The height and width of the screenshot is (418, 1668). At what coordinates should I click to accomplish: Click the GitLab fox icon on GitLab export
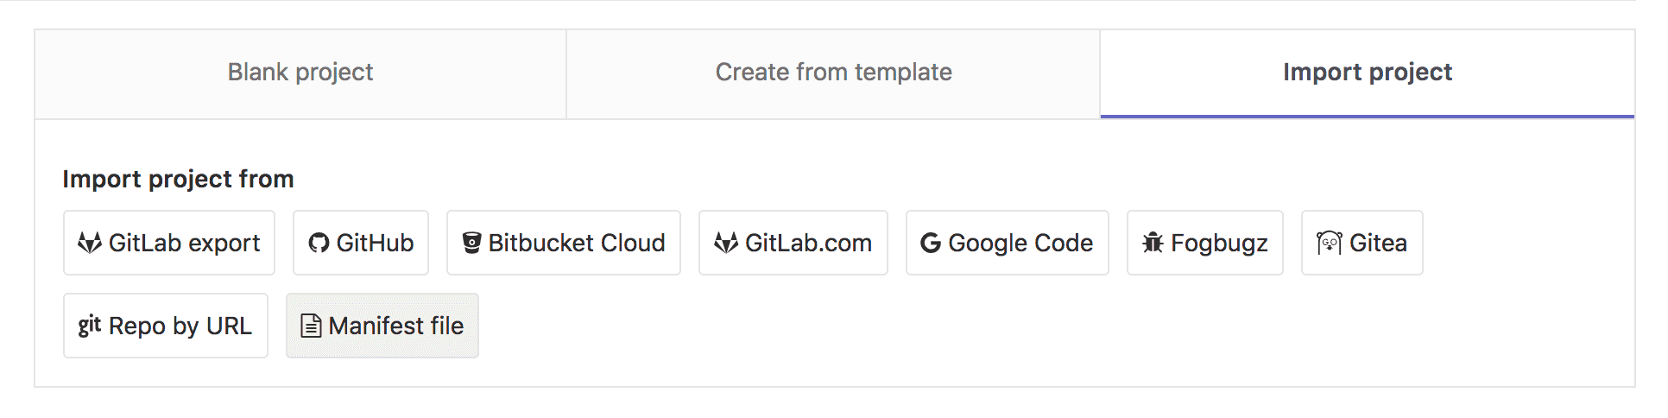(90, 243)
